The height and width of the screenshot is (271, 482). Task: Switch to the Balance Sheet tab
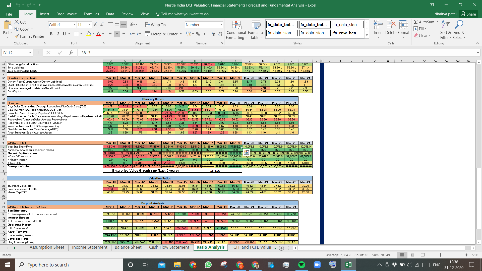[128, 247]
